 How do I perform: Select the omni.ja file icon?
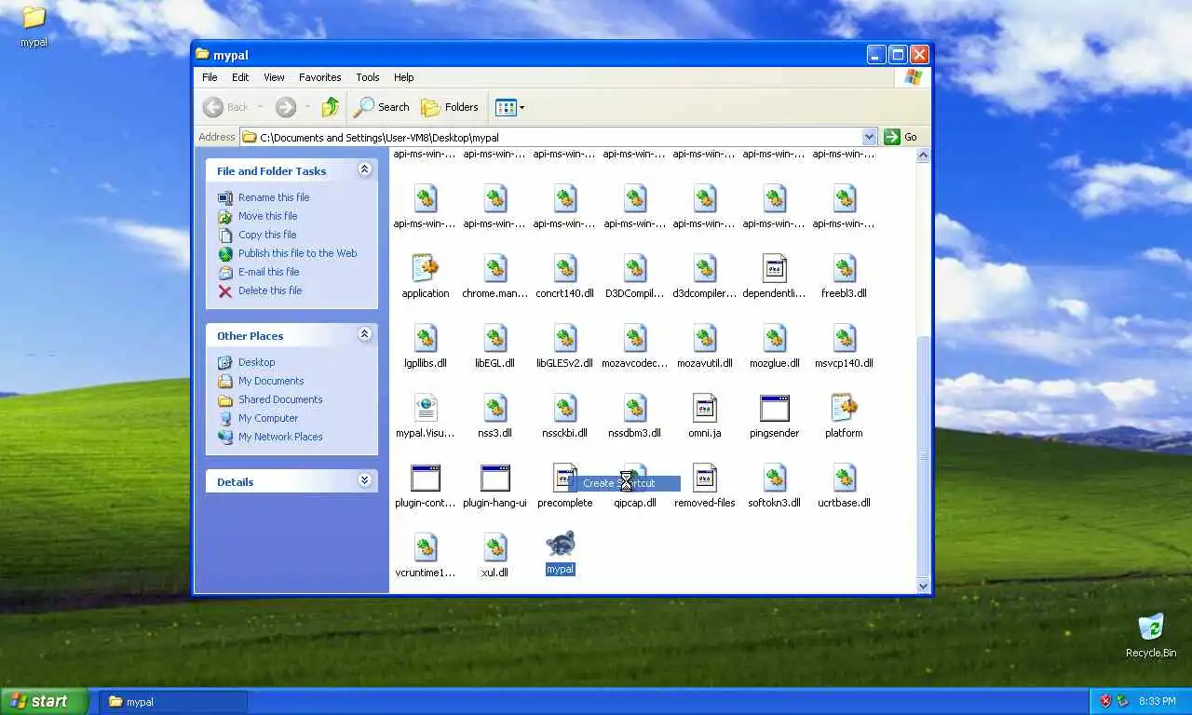pyautogui.click(x=705, y=408)
